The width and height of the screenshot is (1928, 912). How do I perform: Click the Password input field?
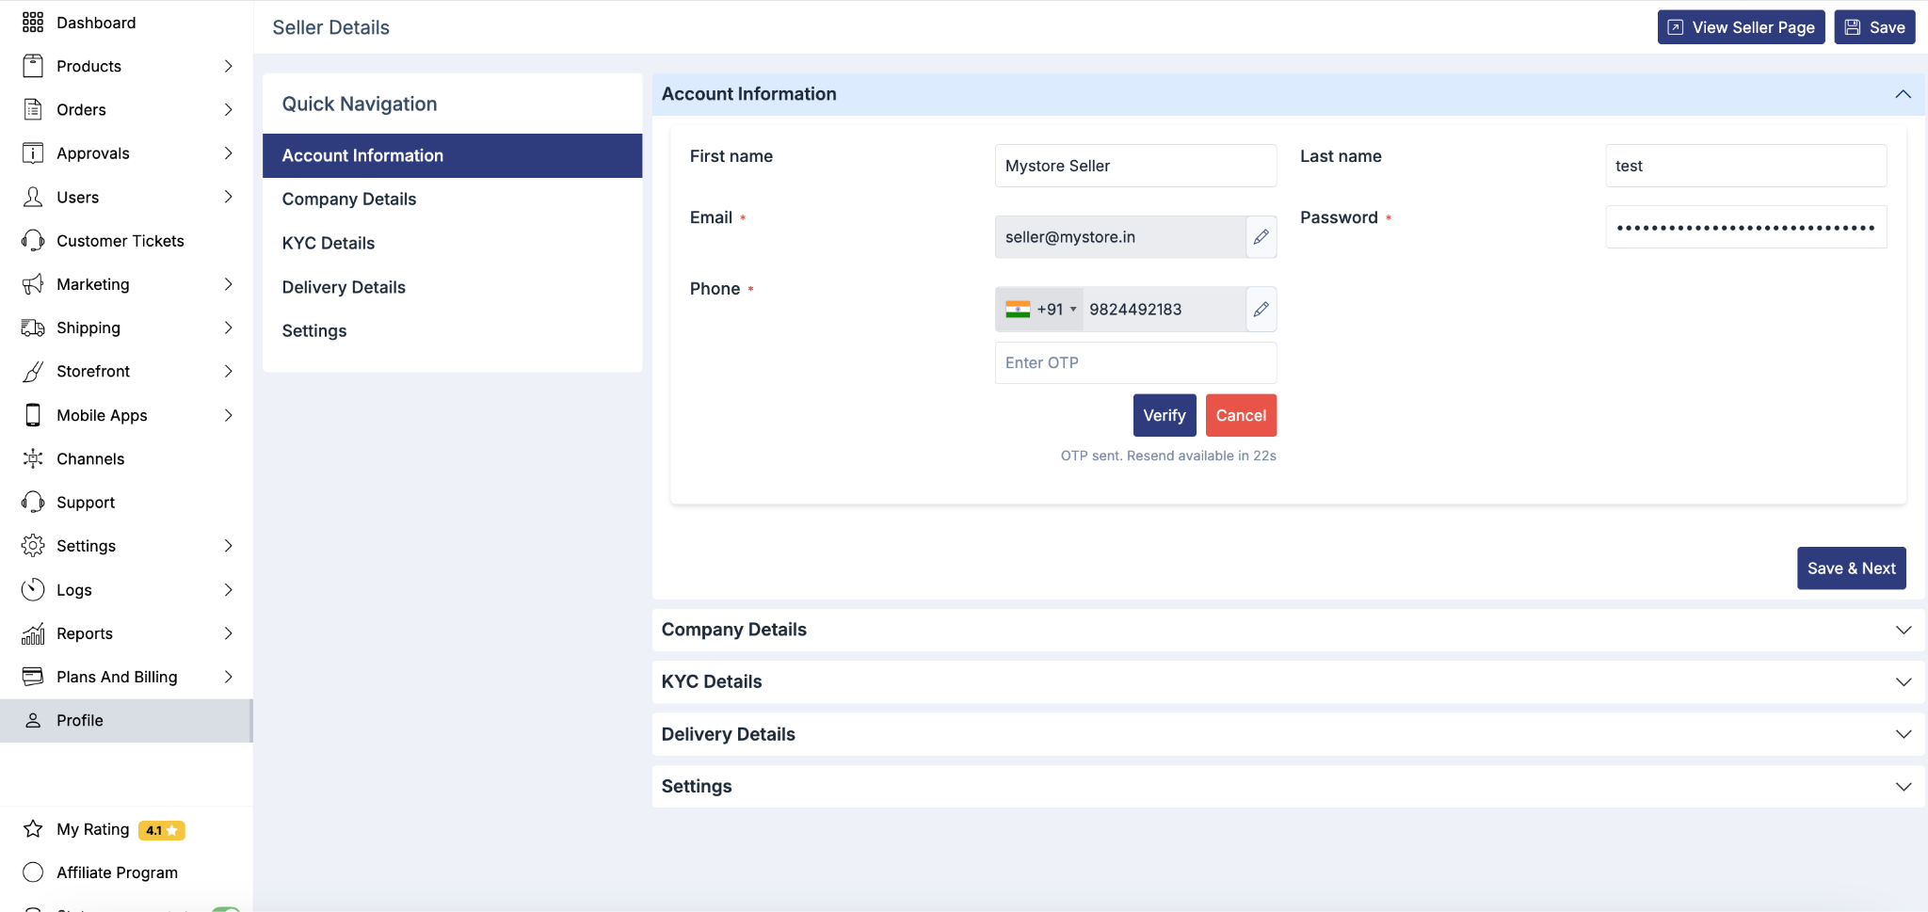tap(1745, 227)
